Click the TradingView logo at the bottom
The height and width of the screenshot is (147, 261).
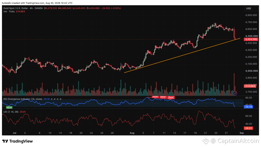pos(18,141)
